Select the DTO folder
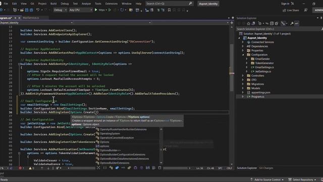This screenshot has height=182, width=323. [x=254, y=80]
